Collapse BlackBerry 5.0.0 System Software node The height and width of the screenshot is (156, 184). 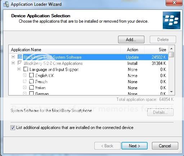pyautogui.click(x=13, y=57)
